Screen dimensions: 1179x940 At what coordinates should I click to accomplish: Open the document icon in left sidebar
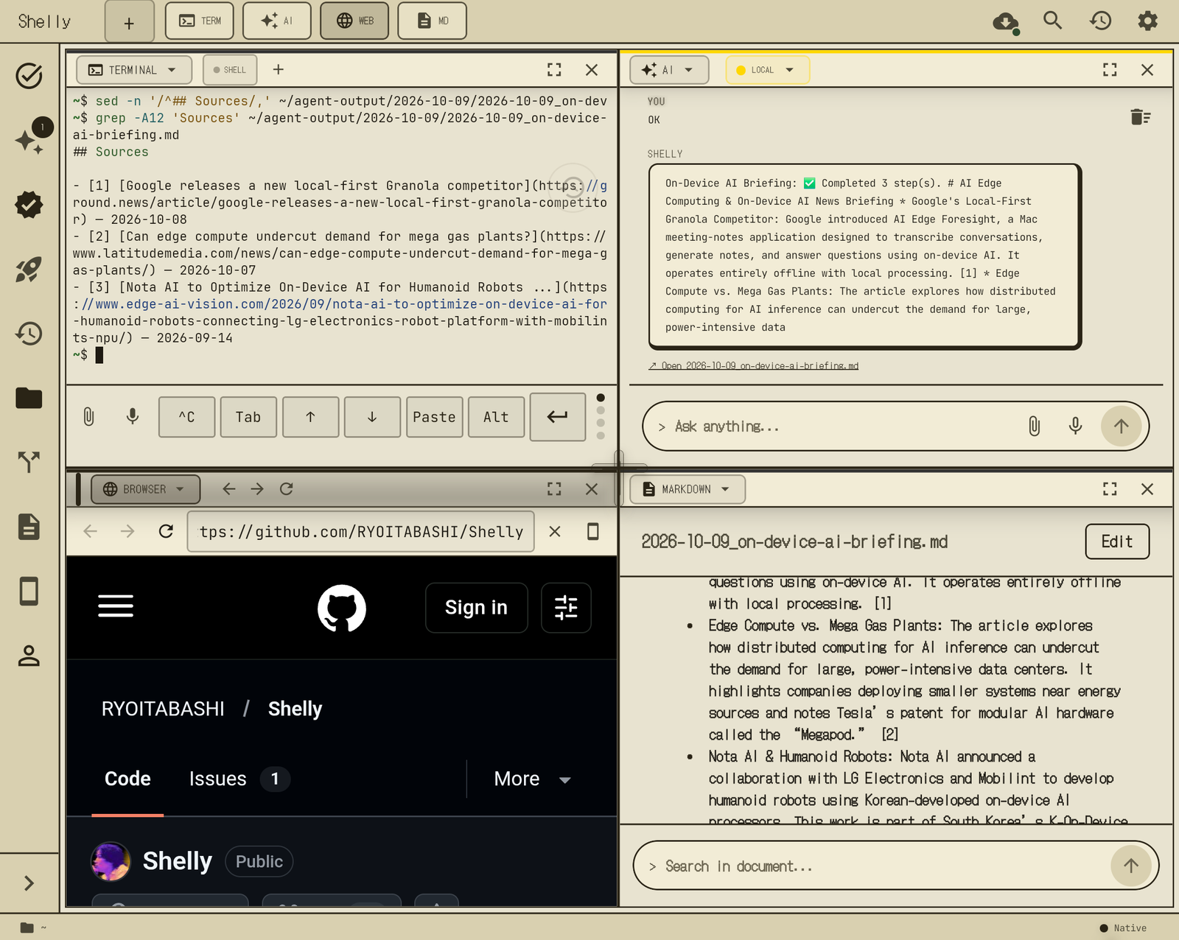29,527
